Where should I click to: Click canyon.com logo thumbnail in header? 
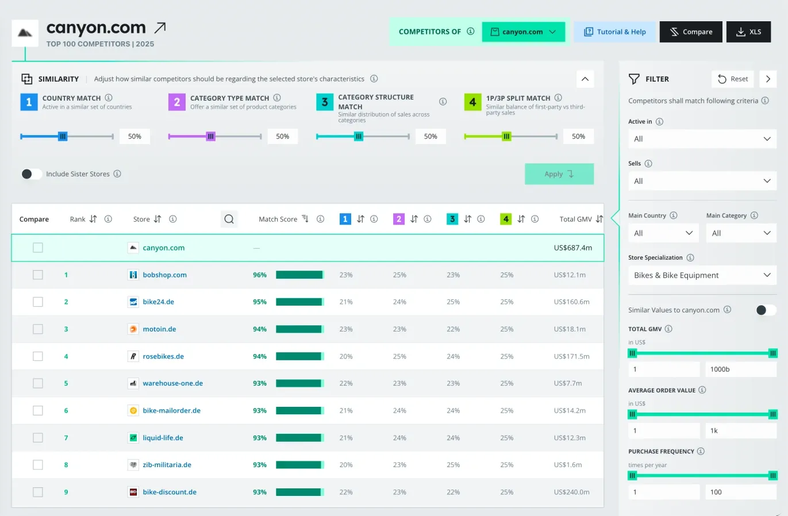click(25, 33)
